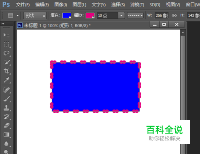Screen dimensions: 200x154
Task: Close the 未标题-1 document window
Action: (177, 24)
